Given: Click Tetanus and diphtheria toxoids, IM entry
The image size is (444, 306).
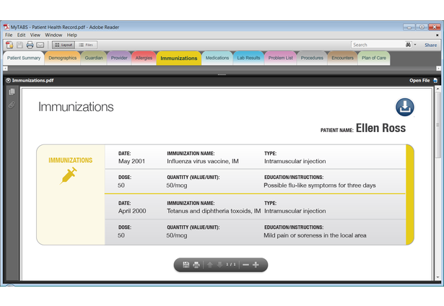Looking at the screenshot, I should 214,211.
